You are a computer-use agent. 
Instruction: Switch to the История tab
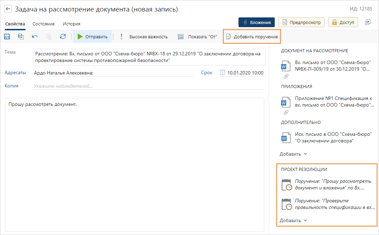[71, 24]
